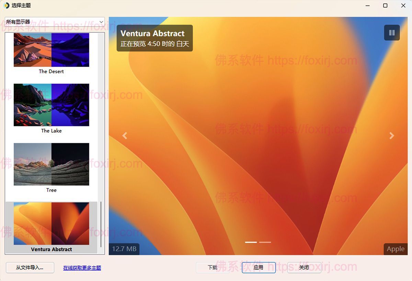Show the previous preview image
Image resolution: width=412 pixels, height=281 pixels.
pyautogui.click(x=125, y=135)
